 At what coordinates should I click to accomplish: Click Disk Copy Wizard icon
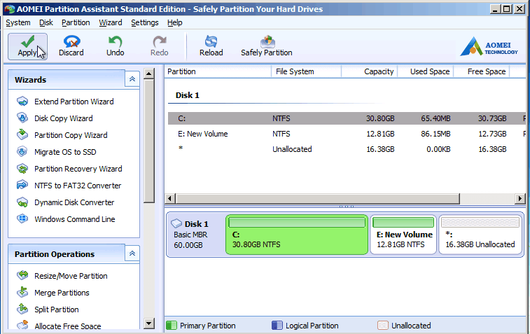22,118
